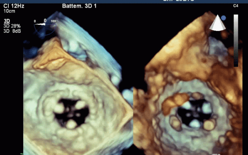Click the rotation angle dial indicator
Image resolution: width=248 pixels, height=155 pixels.
click(45, 28)
